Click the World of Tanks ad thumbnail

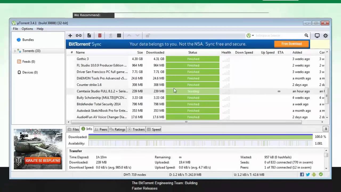[x=38, y=149]
